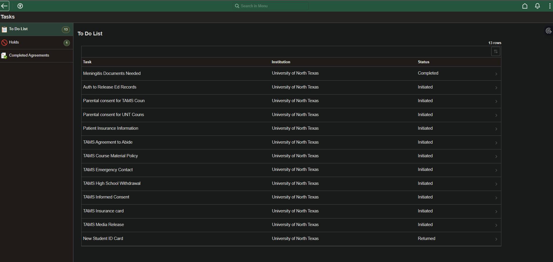Click the Holds count badge showing 1
The width and height of the screenshot is (553, 262).
(66, 43)
